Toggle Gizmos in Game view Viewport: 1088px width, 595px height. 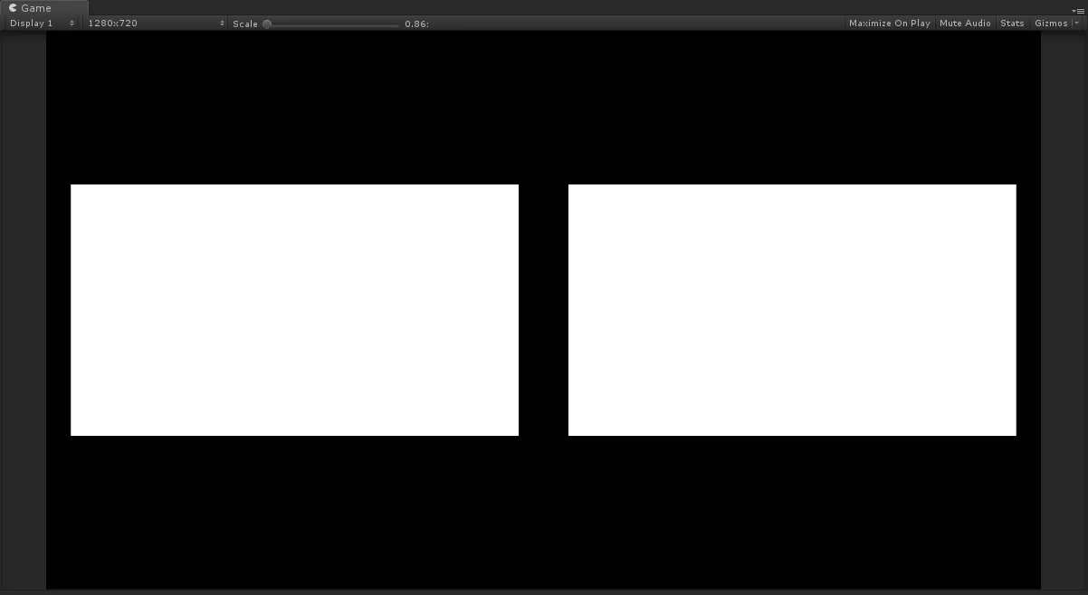(x=1051, y=24)
